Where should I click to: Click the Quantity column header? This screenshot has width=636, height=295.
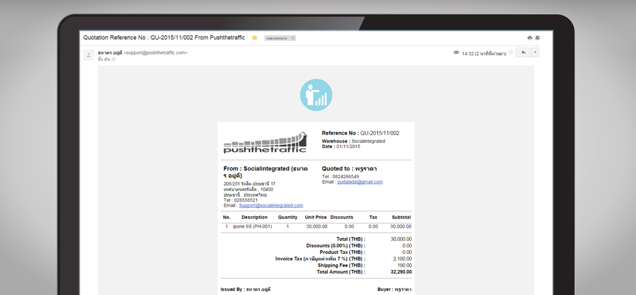click(288, 217)
